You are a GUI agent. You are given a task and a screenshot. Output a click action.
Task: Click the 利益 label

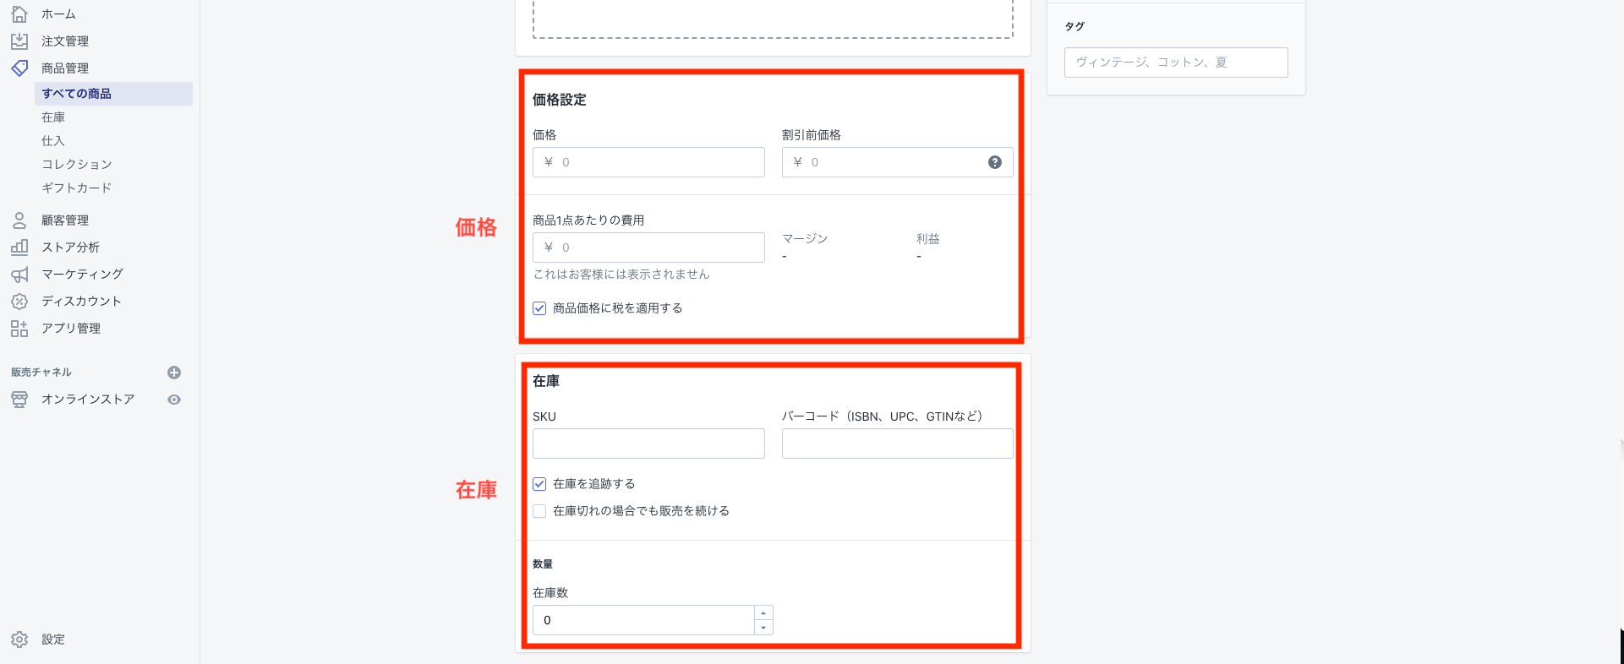tap(928, 239)
